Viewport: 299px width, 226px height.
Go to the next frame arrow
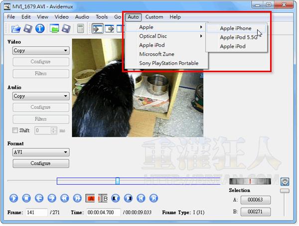pos(52,198)
